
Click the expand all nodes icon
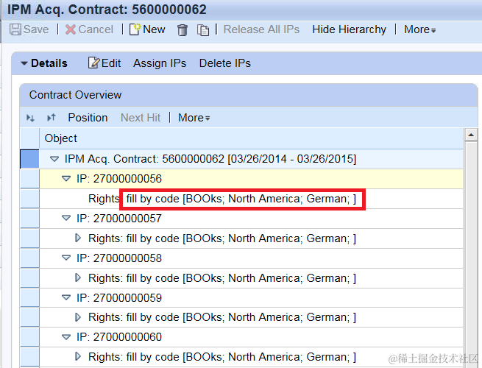coord(30,118)
